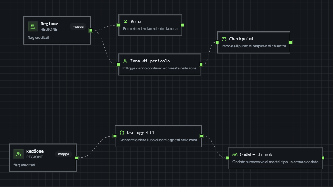Select the Volo node title
Screen dimensions: 333x187
click(135, 22)
